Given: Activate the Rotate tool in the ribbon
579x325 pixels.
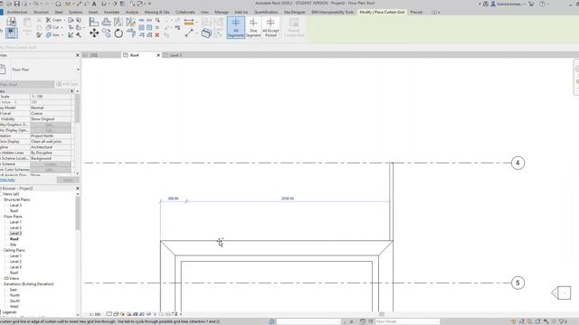Looking at the screenshot, I should tap(119, 33).
